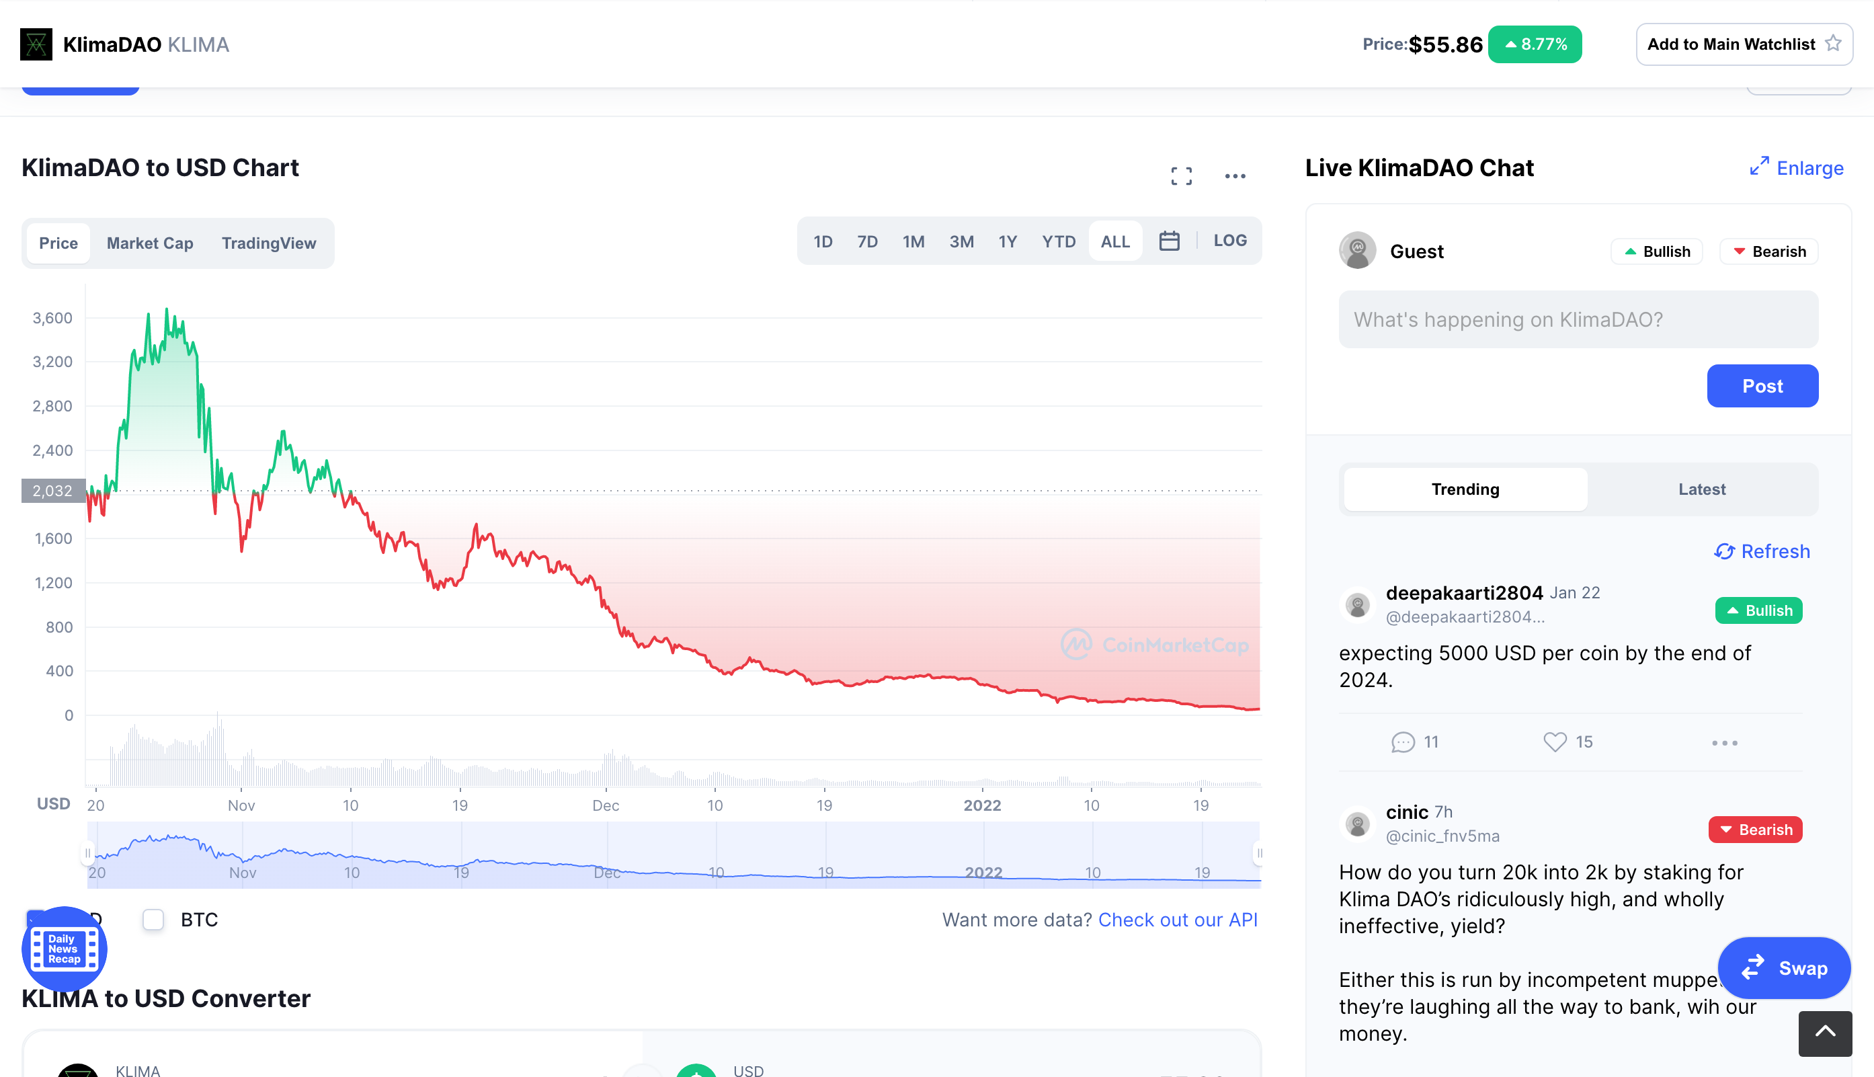Open chart fullscreen mode icon
The height and width of the screenshot is (1077, 1874).
1181,176
